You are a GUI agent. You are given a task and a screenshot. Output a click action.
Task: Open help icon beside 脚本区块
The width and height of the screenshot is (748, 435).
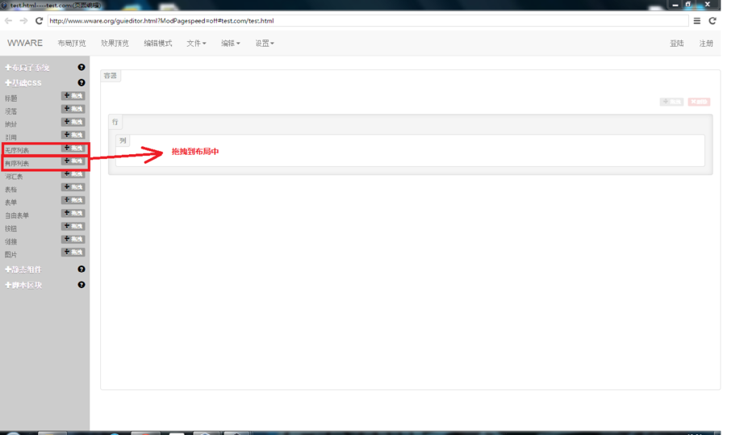point(81,285)
